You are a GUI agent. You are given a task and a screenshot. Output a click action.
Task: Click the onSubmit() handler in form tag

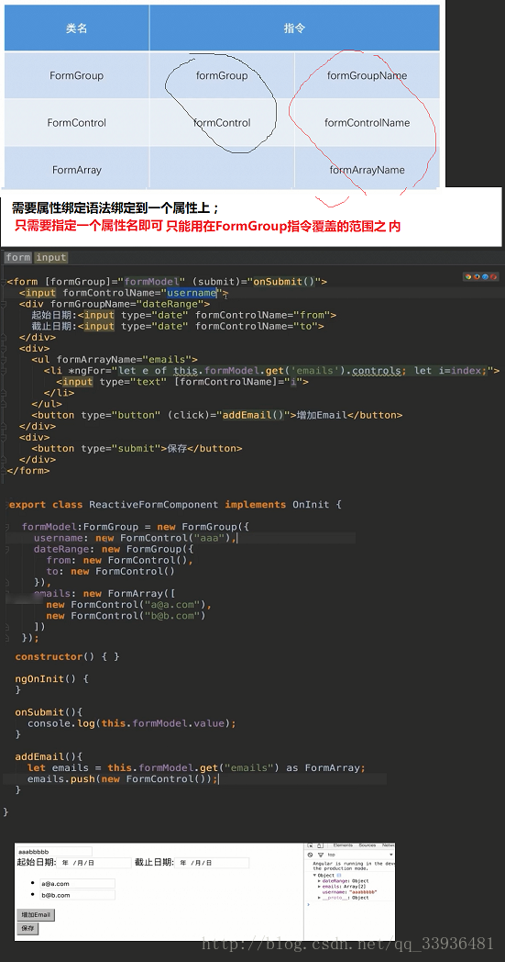pyautogui.click(x=284, y=282)
